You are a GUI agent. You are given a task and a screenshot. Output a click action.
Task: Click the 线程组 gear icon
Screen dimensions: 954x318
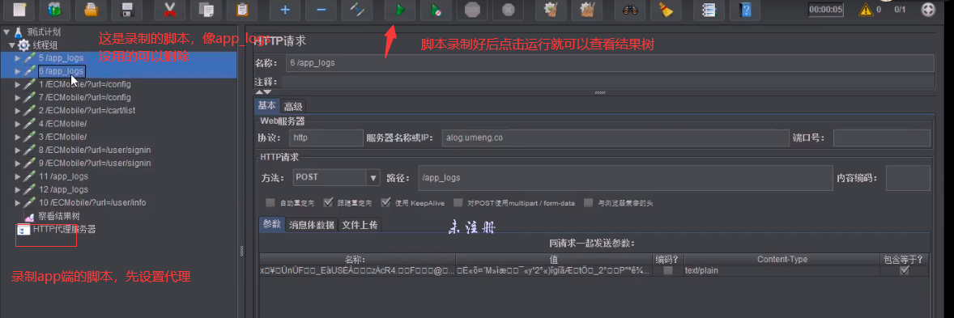point(23,45)
